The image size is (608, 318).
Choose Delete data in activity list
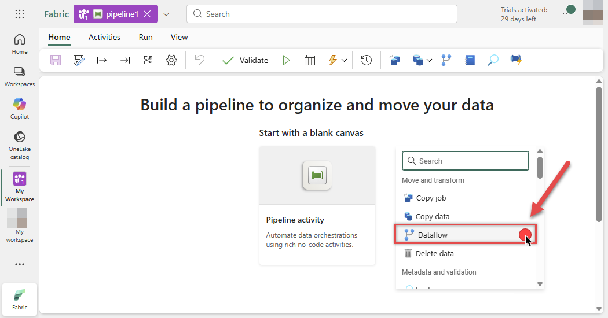(464, 253)
